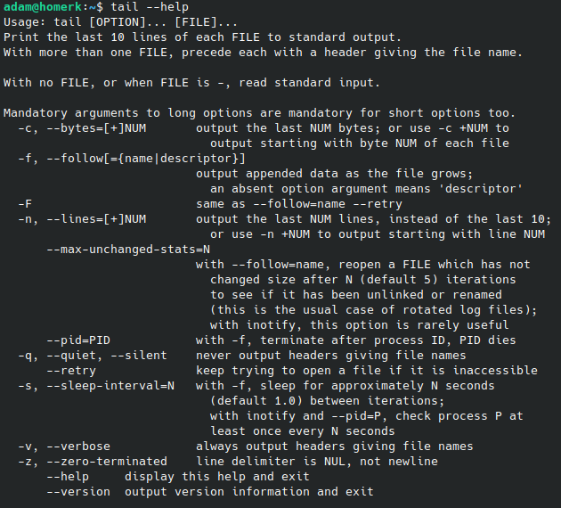
Task: Click 'output version information and exit' text
Action: tap(249, 492)
